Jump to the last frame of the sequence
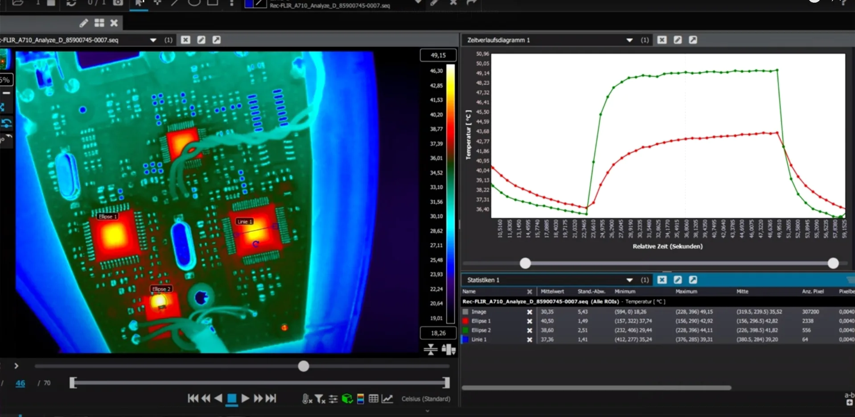 271,398
